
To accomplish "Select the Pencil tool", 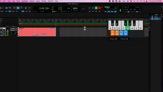I will (30, 8).
